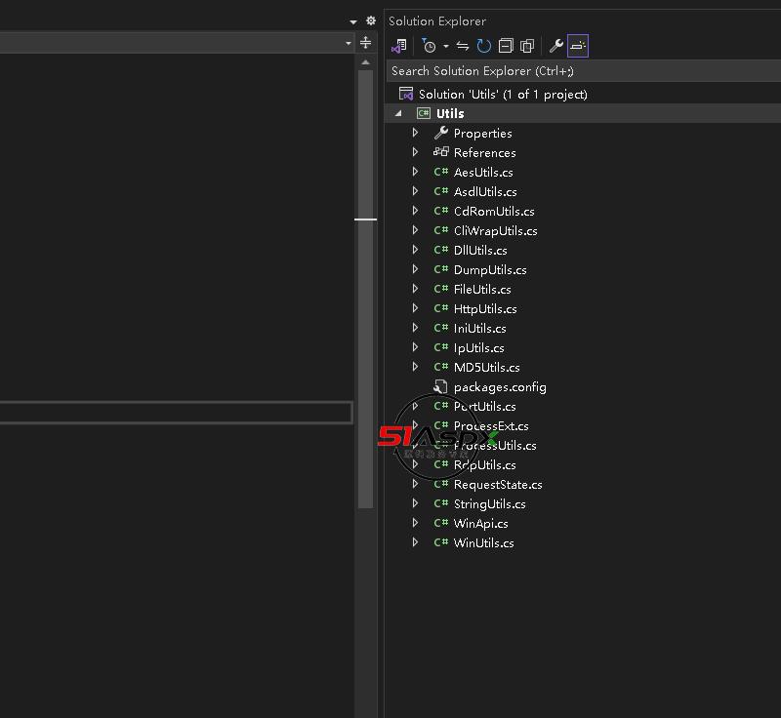Select packages.config in the tree
The image size is (781, 718).
(499, 386)
